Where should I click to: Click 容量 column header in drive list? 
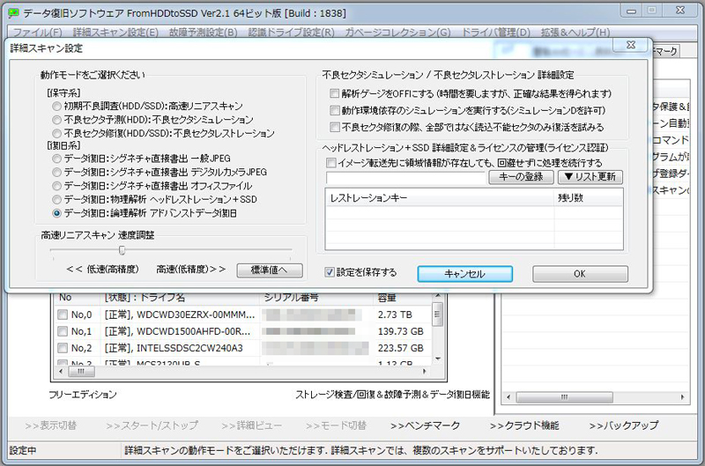(402, 298)
